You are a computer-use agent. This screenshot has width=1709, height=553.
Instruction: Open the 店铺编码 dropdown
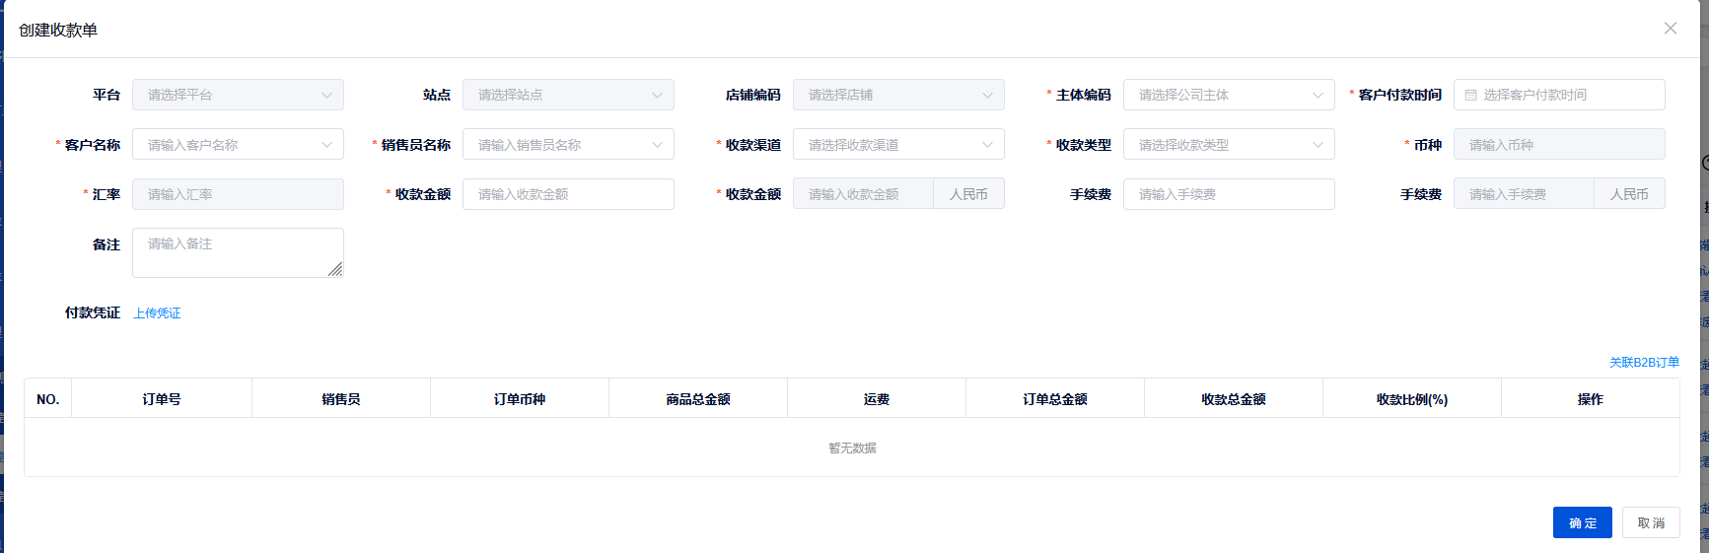coord(898,96)
